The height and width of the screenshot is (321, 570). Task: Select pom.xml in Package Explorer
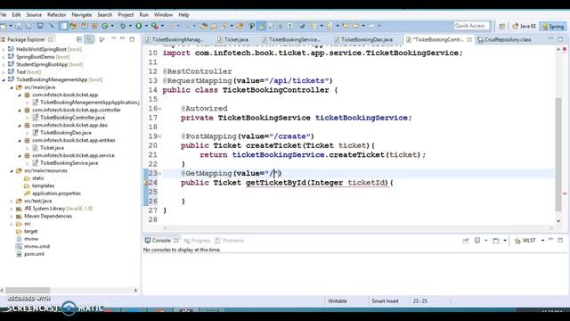34,254
